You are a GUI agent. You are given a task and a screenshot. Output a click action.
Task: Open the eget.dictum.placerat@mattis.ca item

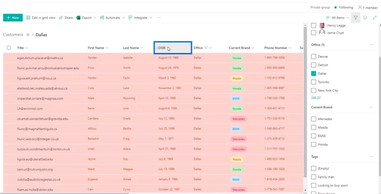40,58
